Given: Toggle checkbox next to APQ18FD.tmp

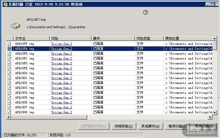Looking at the screenshot, I should point(9,64).
